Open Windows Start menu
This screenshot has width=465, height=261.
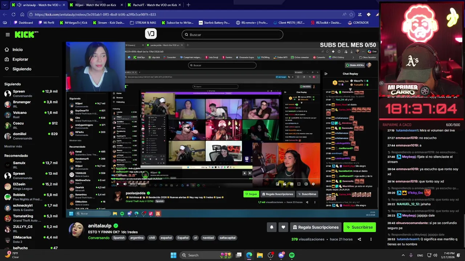(x=173, y=255)
